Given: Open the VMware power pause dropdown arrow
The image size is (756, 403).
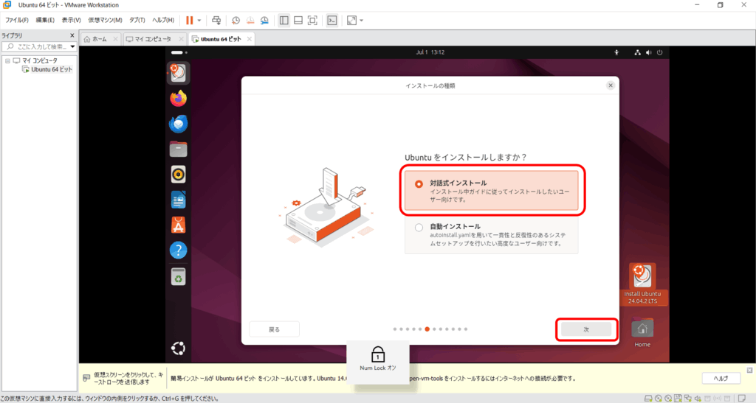Looking at the screenshot, I should coord(199,20).
